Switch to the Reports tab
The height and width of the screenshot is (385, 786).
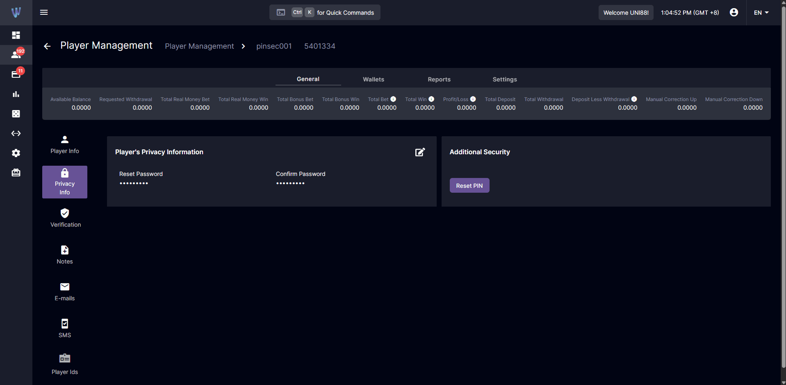(x=439, y=79)
